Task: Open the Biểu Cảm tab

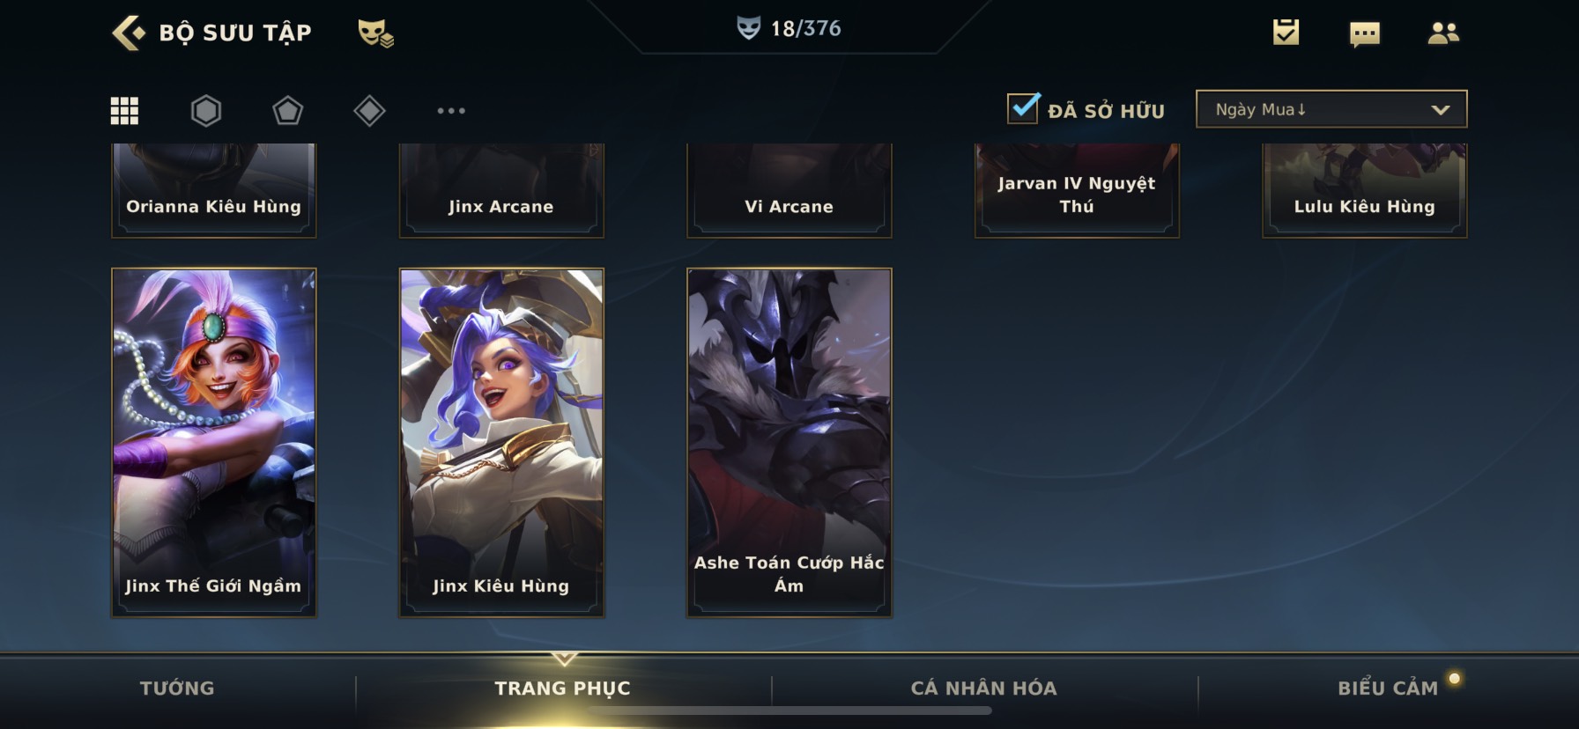Action: tap(1388, 688)
